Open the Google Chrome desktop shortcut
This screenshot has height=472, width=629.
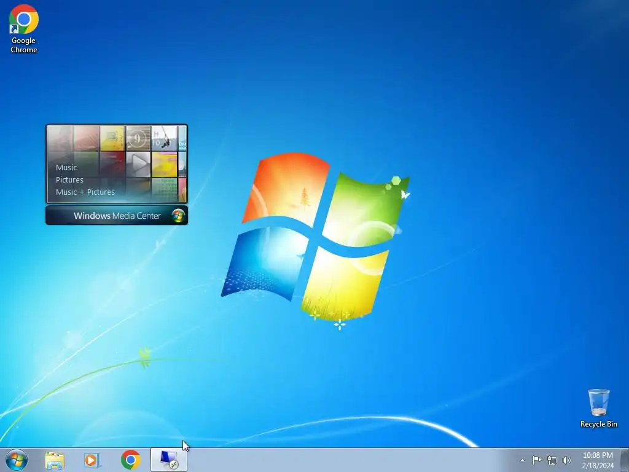click(24, 29)
